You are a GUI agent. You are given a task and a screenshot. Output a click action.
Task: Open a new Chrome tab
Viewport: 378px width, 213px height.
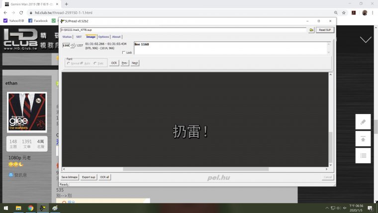point(66,4)
